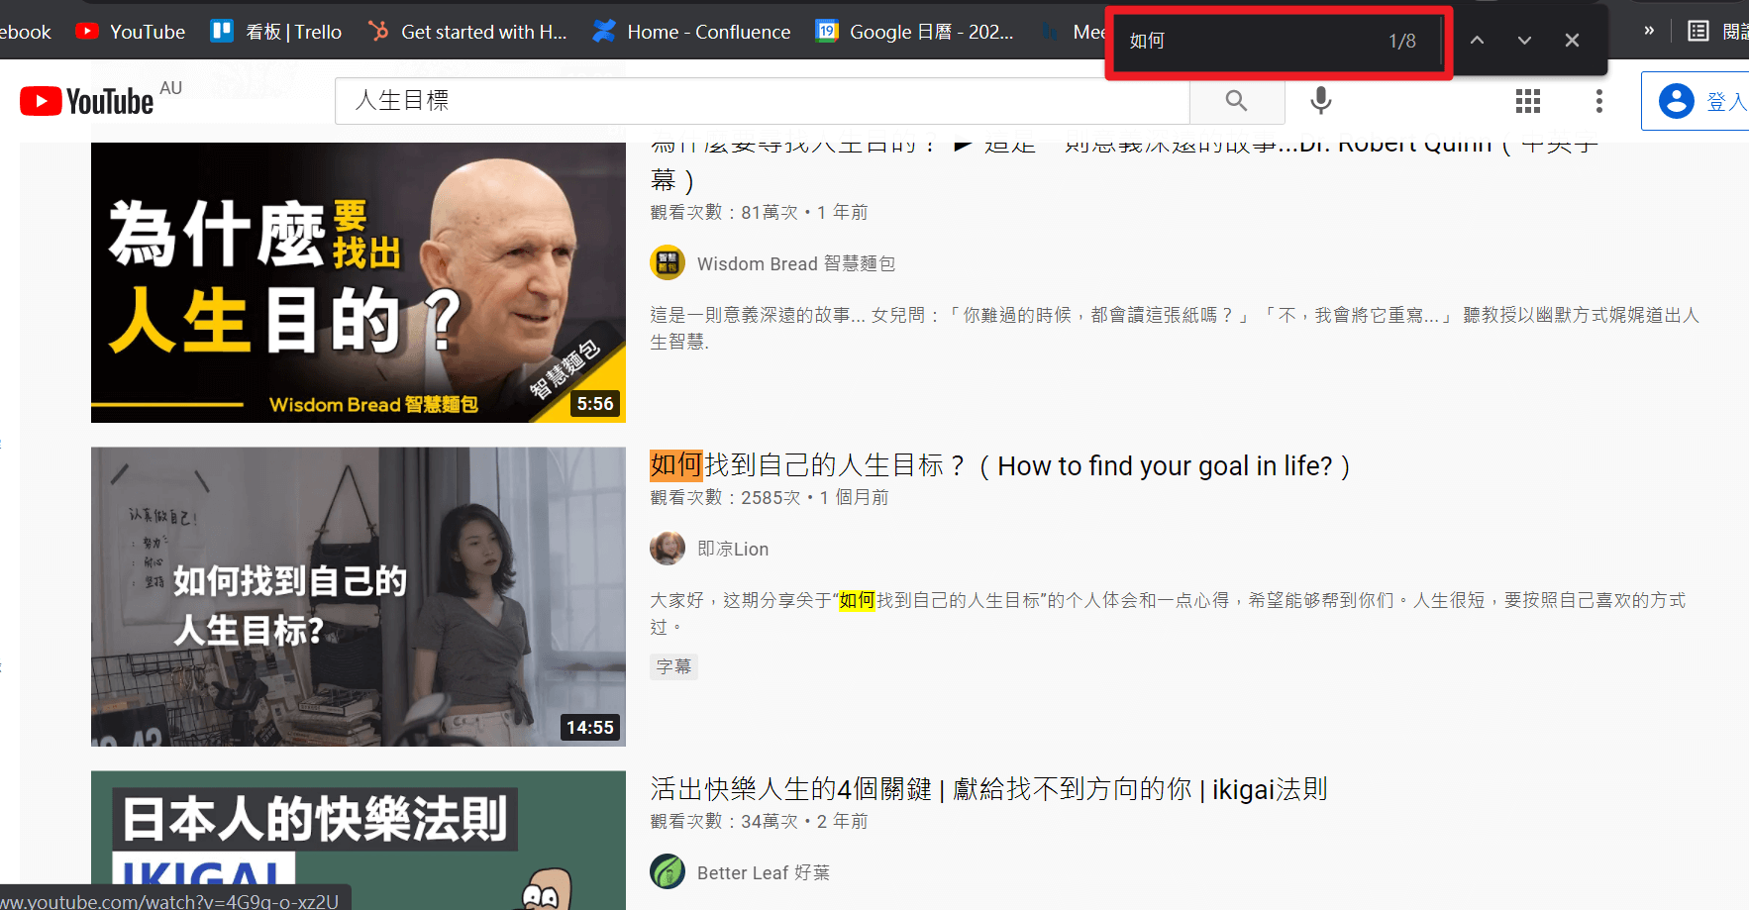Expand the bookmarks overflow chevron
The width and height of the screenshot is (1749, 910).
click(1647, 31)
